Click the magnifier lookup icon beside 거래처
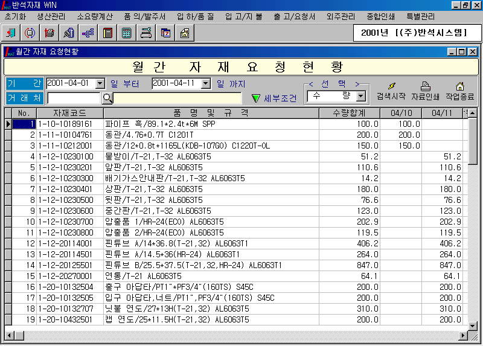The image size is (483, 346). [107, 98]
